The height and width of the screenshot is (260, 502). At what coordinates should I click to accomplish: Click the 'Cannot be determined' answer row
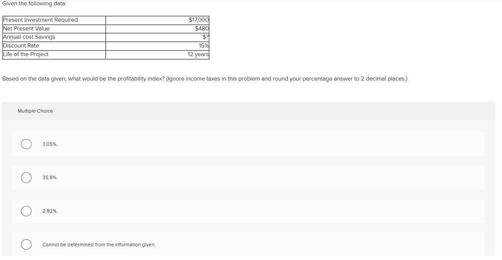coord(99,244)
